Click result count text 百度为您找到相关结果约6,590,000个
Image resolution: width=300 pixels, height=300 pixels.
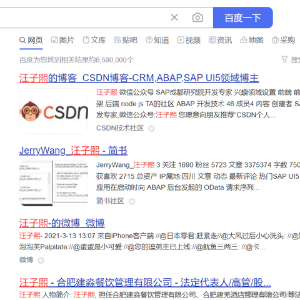tap(76, 60)
